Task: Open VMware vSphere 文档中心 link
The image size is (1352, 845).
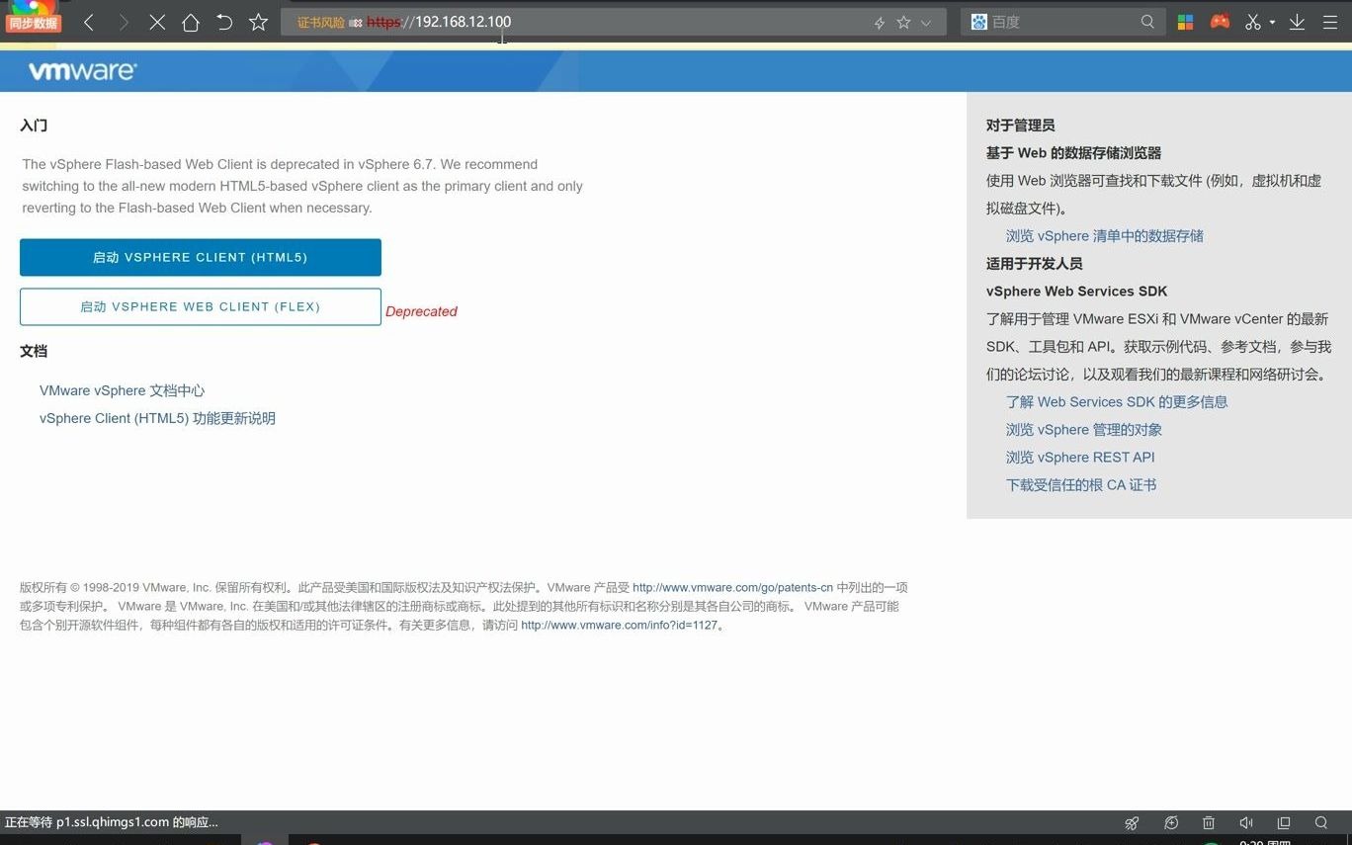Action: coord(123,390)
